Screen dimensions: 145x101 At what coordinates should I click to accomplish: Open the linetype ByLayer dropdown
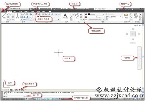click(x=96, y=20)
